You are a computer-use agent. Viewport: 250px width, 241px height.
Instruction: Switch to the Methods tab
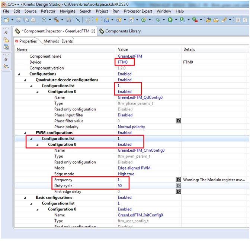(x=51, y=41)
